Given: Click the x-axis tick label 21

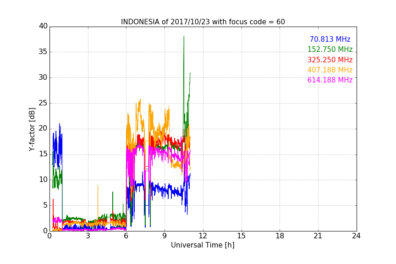Looking at the screenshot, I should point(318,236).
